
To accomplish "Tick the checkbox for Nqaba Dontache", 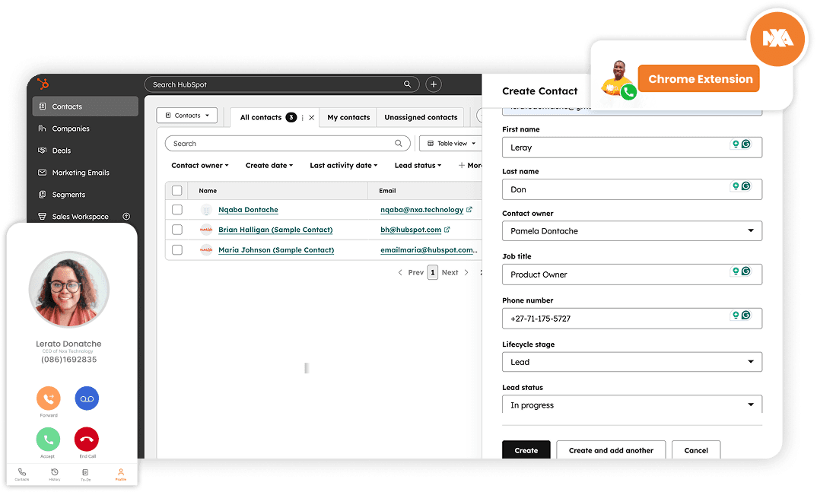I will pyautogui.click(x=177, y=210).
